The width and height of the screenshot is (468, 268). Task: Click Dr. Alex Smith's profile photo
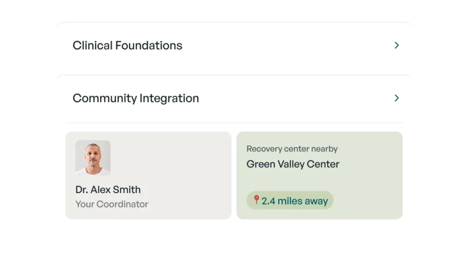tap(93, 157)
